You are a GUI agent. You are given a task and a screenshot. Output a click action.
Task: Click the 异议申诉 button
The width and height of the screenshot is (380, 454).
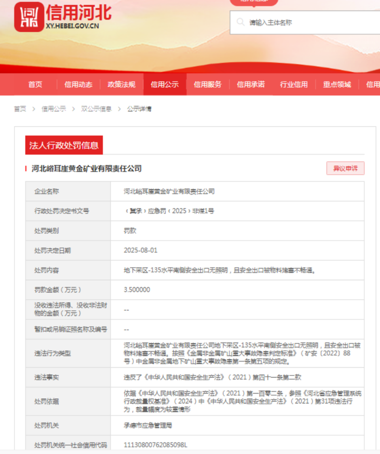point(345,168)
